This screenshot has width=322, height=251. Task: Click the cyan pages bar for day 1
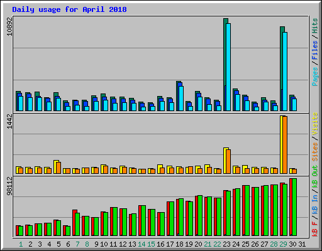click(x=21, y=104)
